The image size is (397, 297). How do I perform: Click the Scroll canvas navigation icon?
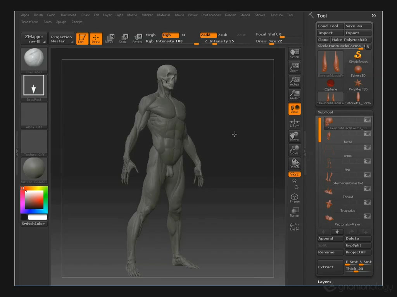tap(294, 53)
